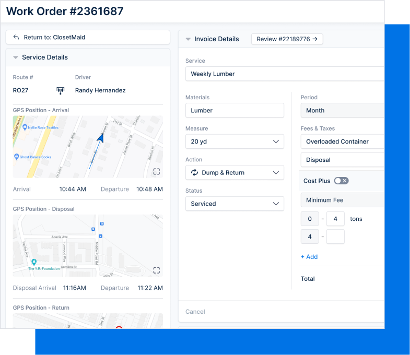Open Review #22189776
This screenshot has height=355, width=410.
pos(287,39)
